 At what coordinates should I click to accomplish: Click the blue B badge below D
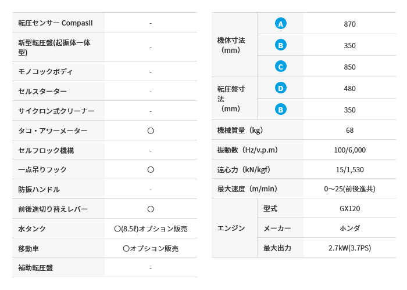[281, 109]
